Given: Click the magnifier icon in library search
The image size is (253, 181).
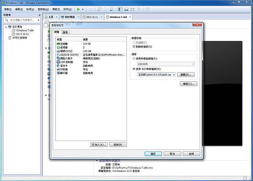Looking at the screenshot, I should click(7, 20).
